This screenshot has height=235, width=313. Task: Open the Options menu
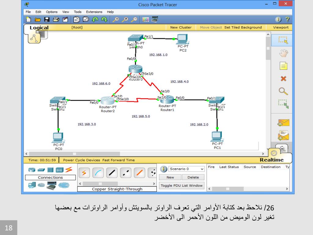52,12
